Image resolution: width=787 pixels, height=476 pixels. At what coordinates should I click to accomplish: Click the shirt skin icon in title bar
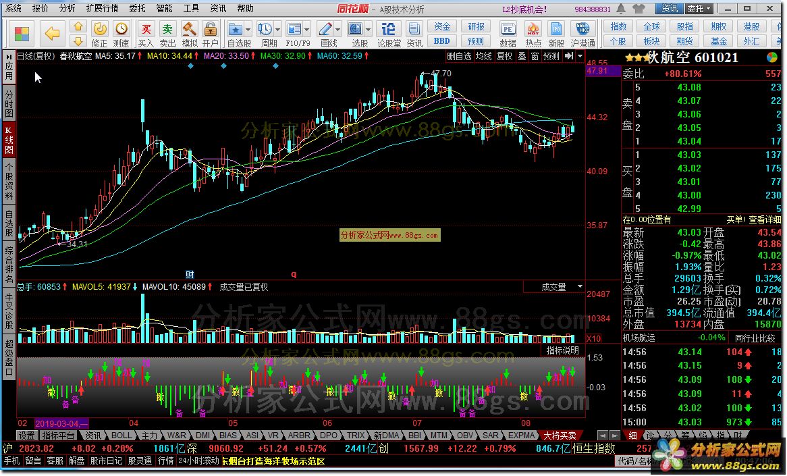639,9
